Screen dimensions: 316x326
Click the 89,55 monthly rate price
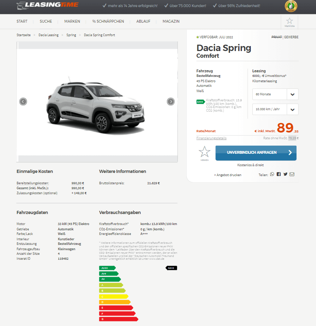coord(288,128)
